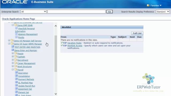This screenshot has height=96, width=171.
Task: Click the Element Set form icon
Action: pyautogui.click(x=16, y=92)
